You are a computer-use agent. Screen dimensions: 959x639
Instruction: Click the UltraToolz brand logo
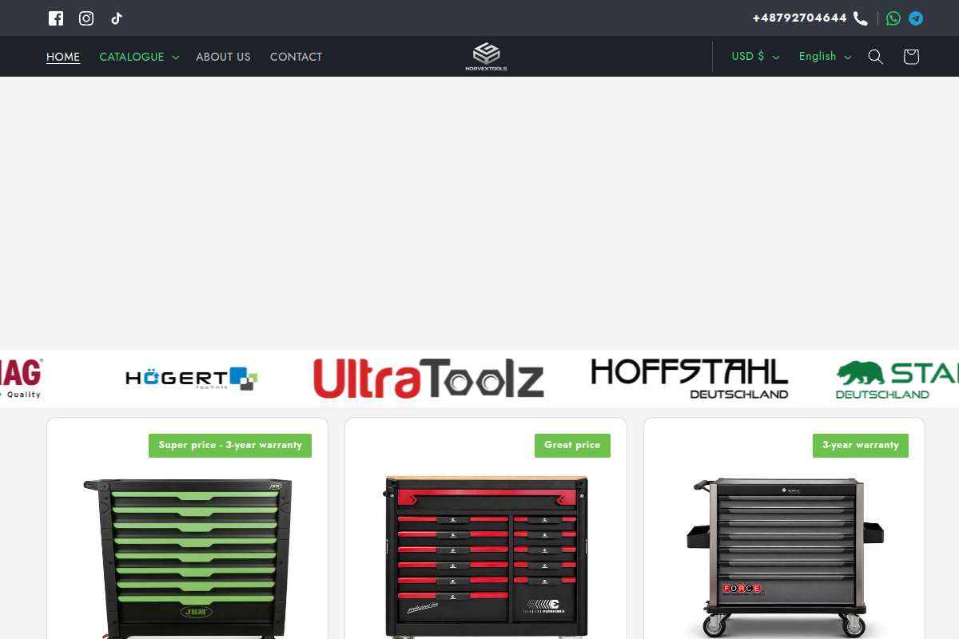(428, 378)
